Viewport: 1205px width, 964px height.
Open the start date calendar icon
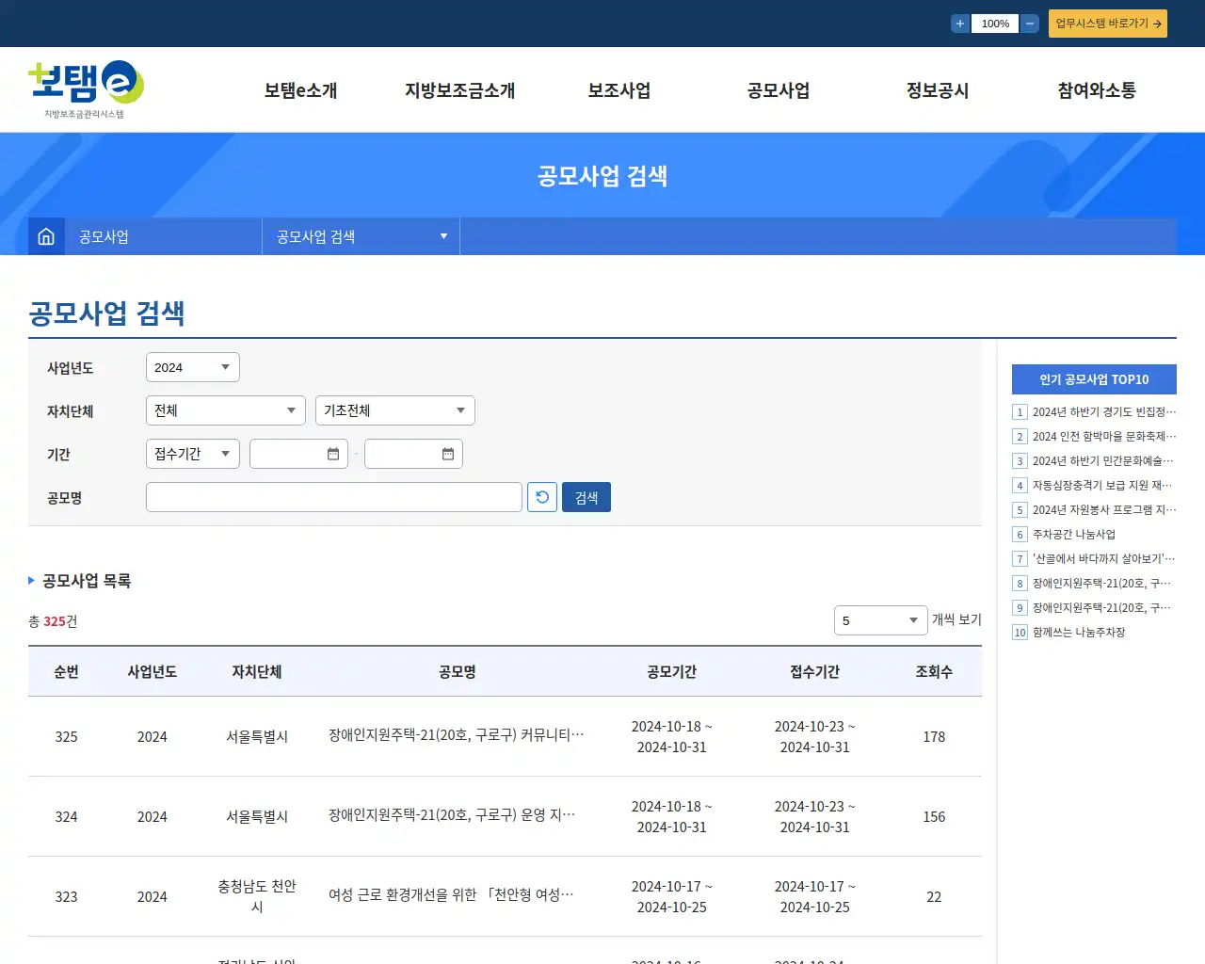pos(333,454)
